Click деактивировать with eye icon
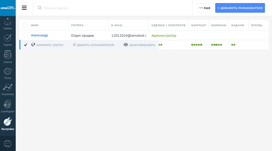Viewport: 272px width, 151px height. pos(139,45)
